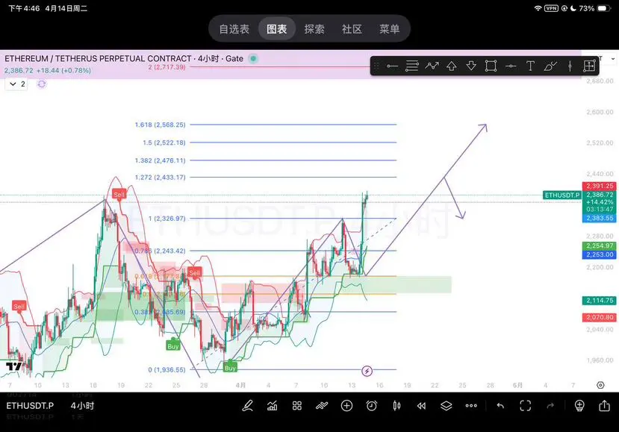Screen dimensions: 619x432
Task: Select the Text annotation tool
Action: pyautogui.click(x=530, y=66)
